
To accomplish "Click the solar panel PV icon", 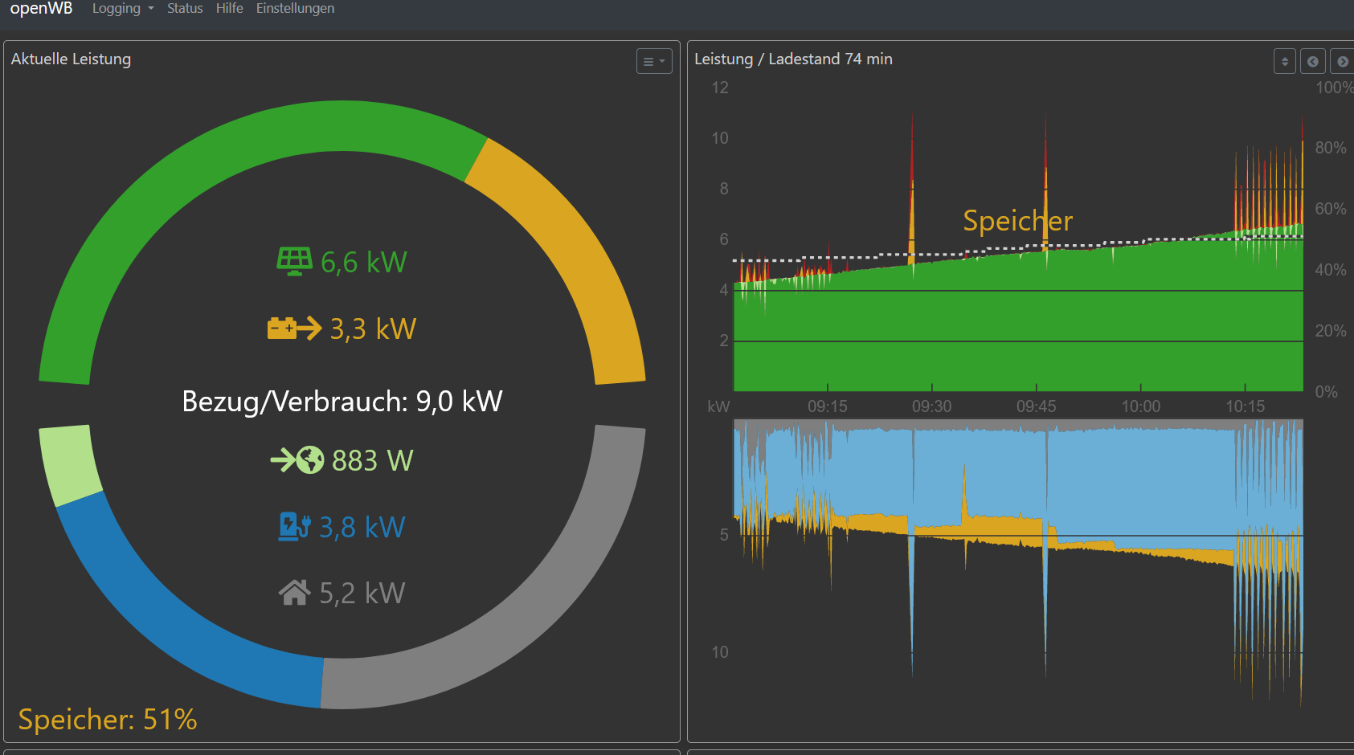I will point(294,262).
